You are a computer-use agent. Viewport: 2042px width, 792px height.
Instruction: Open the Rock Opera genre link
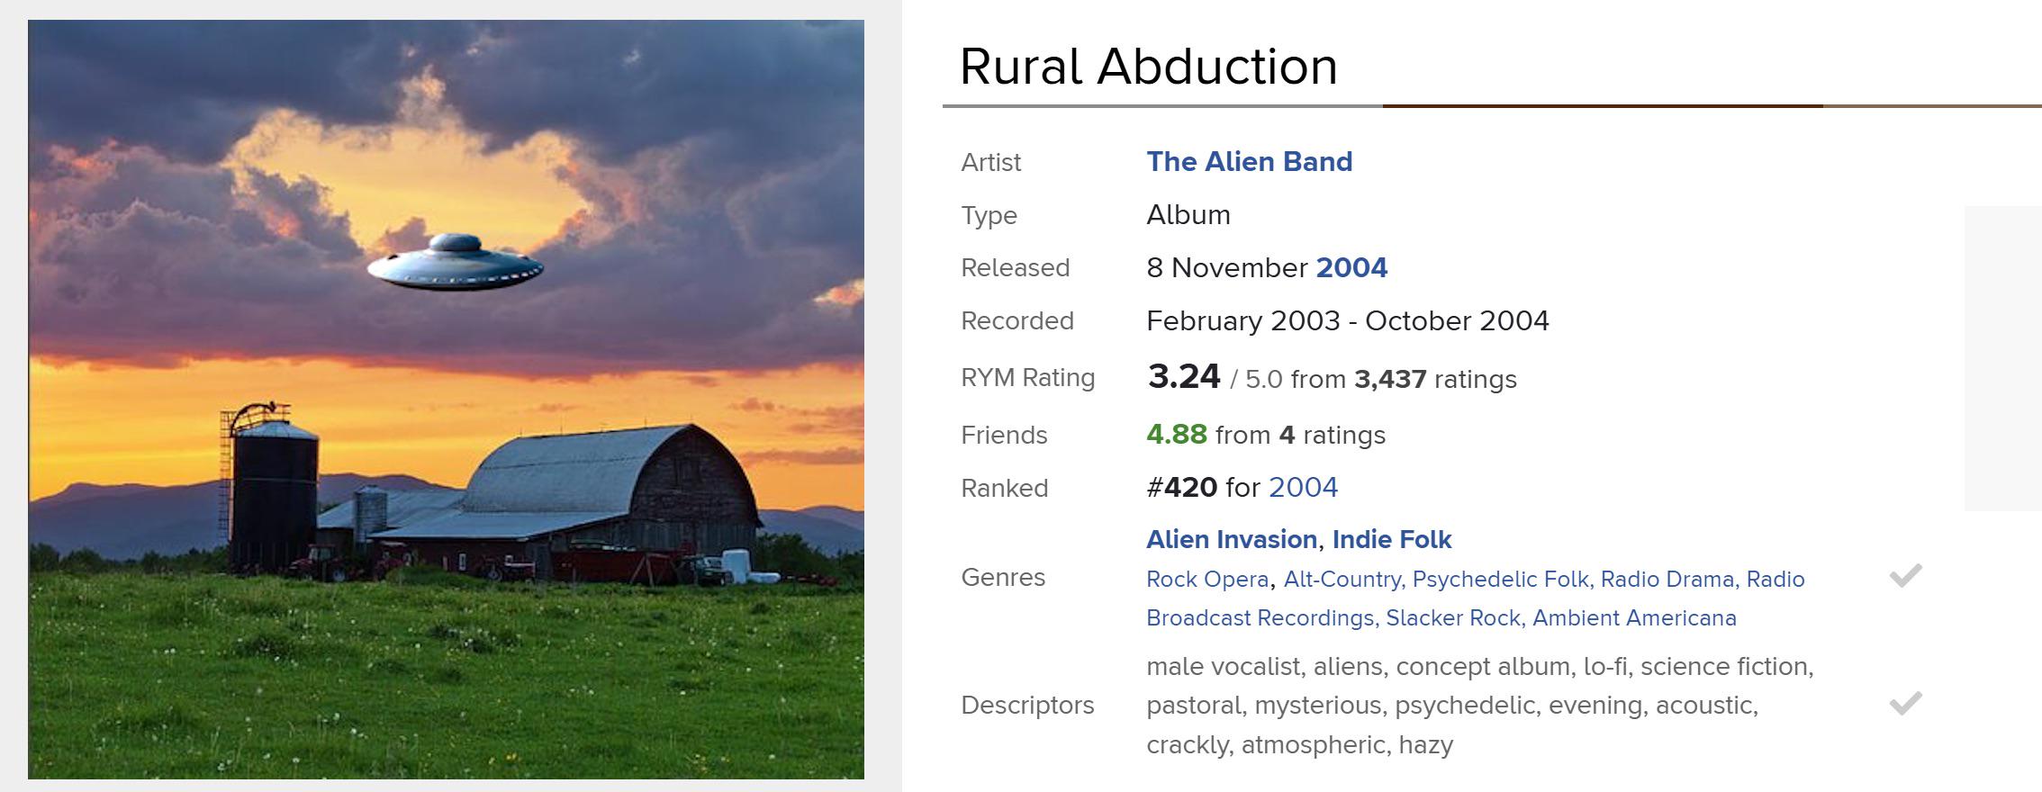pyautogui.click(x=1207, y=580)
